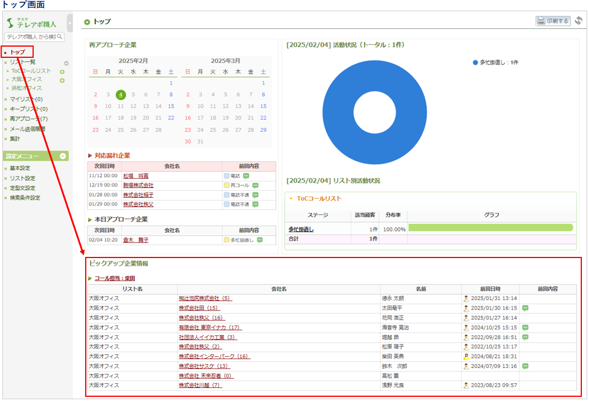Open company link 倉木 舞子

(x=135, y=240)
